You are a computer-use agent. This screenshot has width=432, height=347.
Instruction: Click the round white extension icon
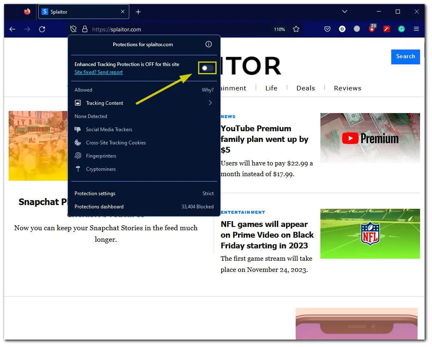click(342, 29)
